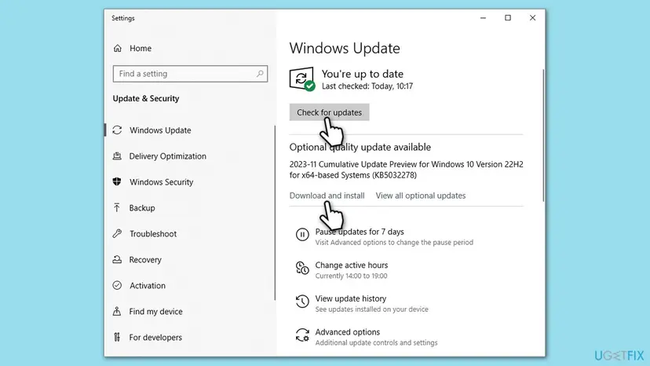Image resolution: width=650 pixels, height=366 pixels.
Task: Click the search magnifier icon in Find a setting
Action: pos(260,74)
